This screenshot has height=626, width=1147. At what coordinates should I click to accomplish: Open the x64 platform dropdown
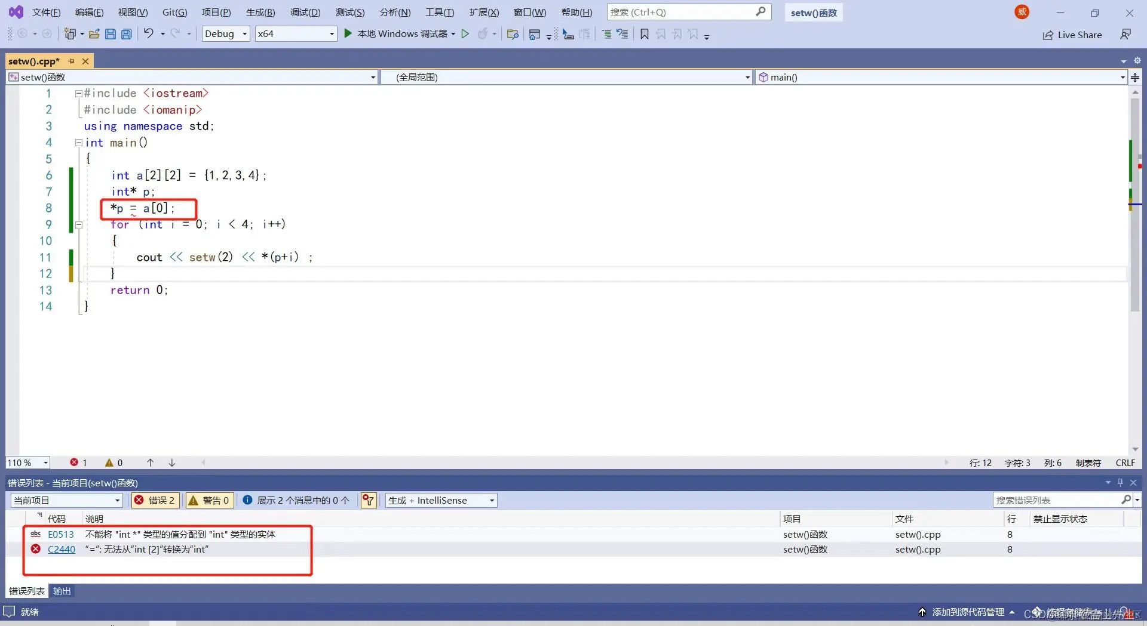pos(296,34)
